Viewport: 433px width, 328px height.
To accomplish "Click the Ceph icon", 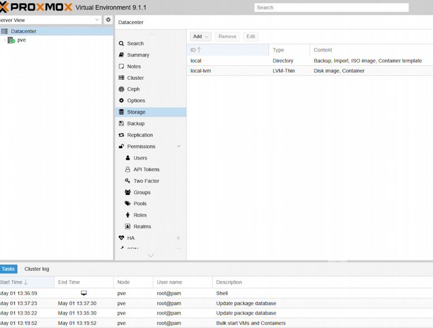I will point(121,89).
